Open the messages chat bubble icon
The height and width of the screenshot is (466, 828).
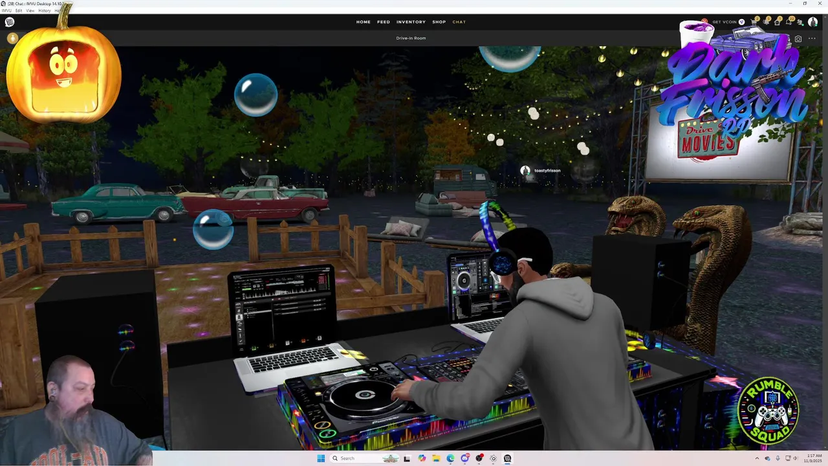[x=789, y=22]
